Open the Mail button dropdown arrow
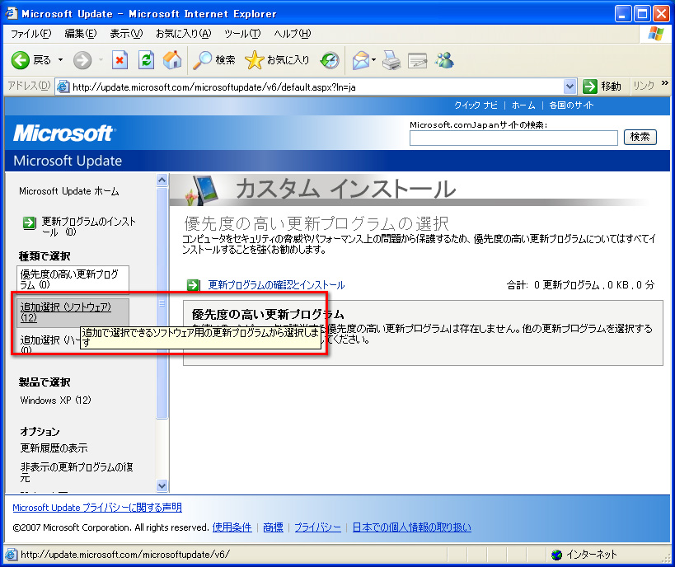 (x=373, y=60)
